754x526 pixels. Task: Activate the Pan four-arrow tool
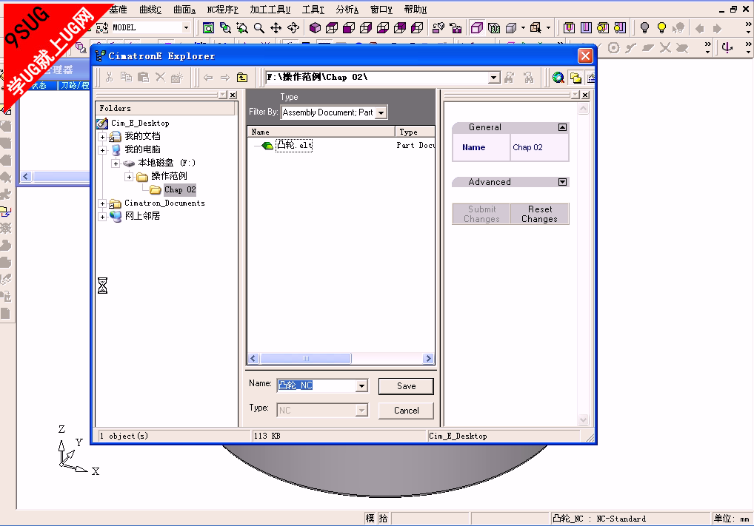pos(276,28)
